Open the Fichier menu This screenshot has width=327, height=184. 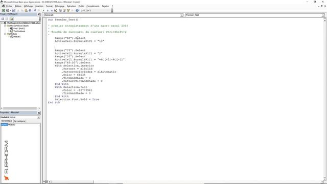(x=9, y=6)
